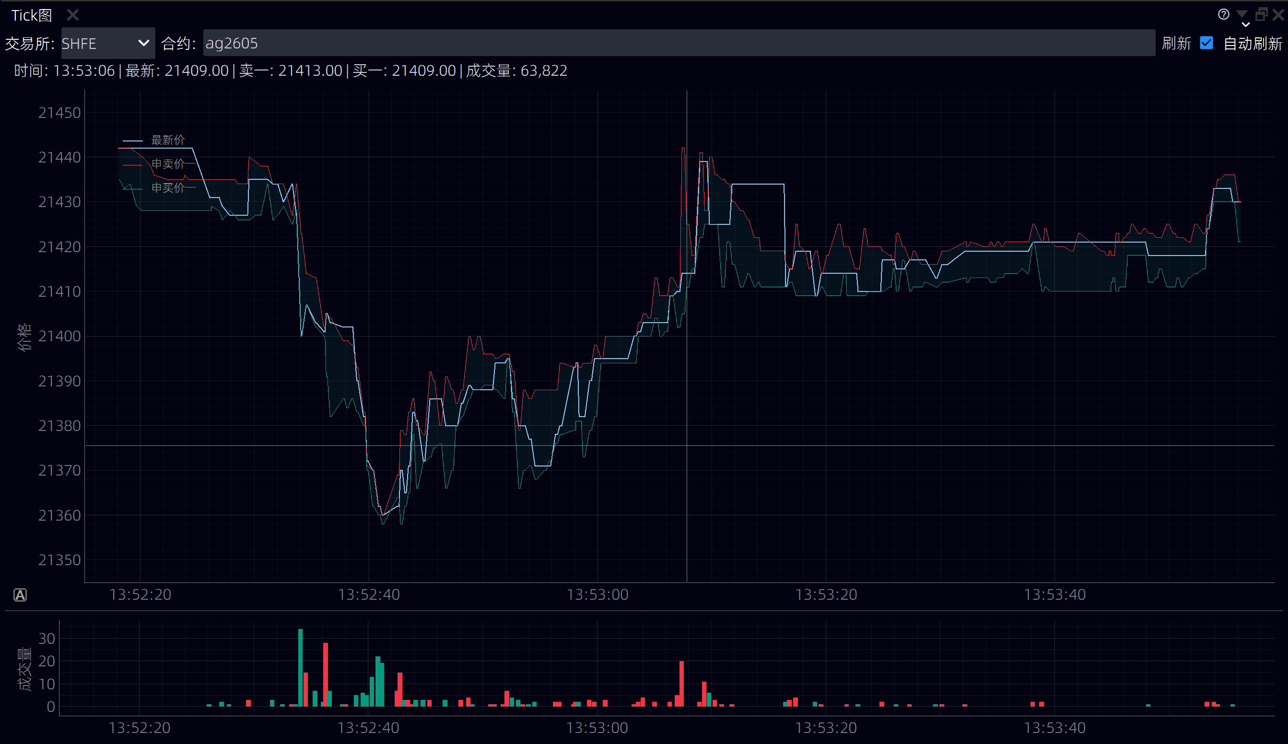The width and height of the screenshot is (1288, 744).
Task: Uncheck the 自动刷新 auto-refresh checkbox
Action: coord(1206,44)
